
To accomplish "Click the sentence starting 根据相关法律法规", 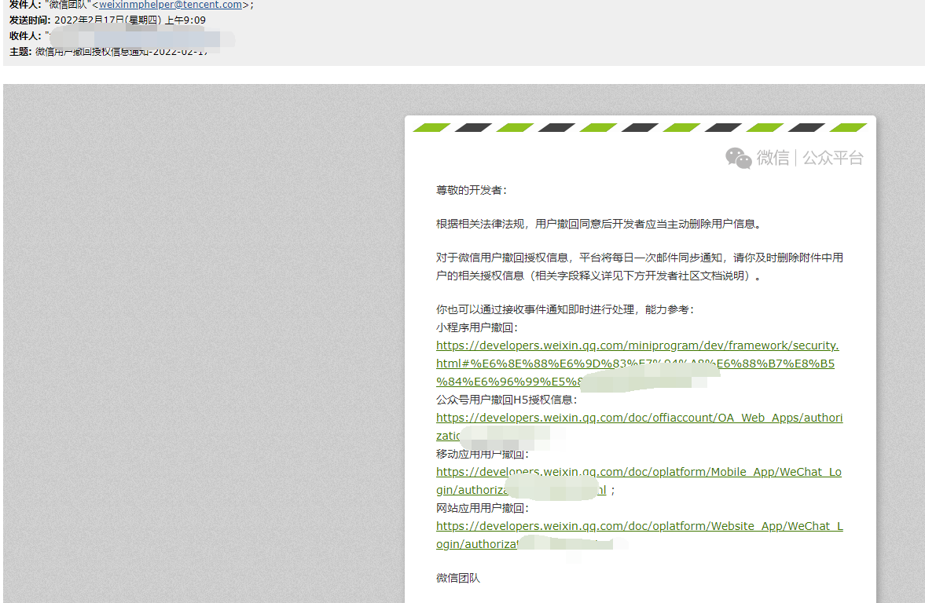I will (600, 224).
